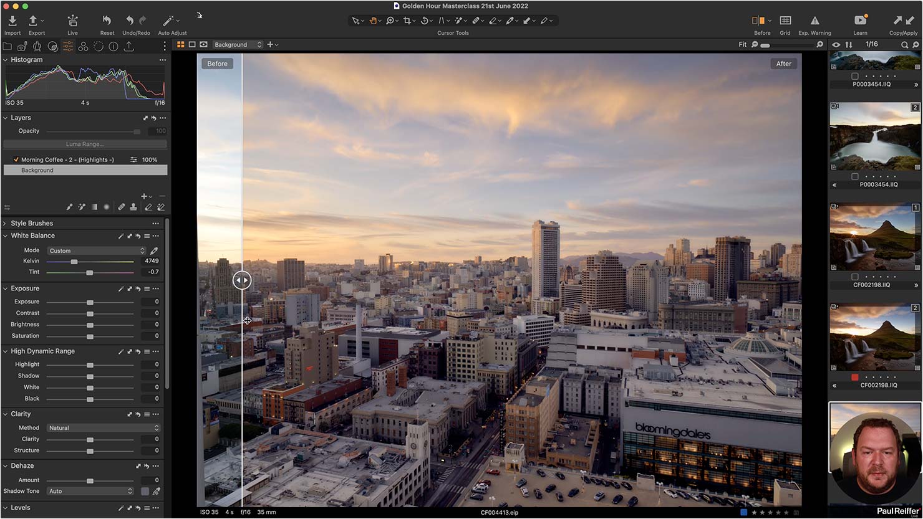923x519 pixels.
Task: Add a new layer with plus button
Action: pyautogui.click(x=144, y=196)
